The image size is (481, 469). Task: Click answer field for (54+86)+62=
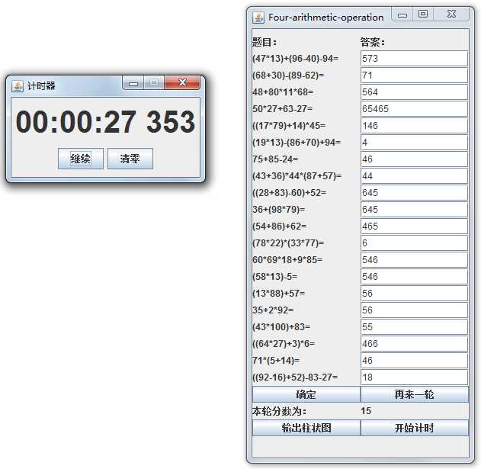[414, 226]
